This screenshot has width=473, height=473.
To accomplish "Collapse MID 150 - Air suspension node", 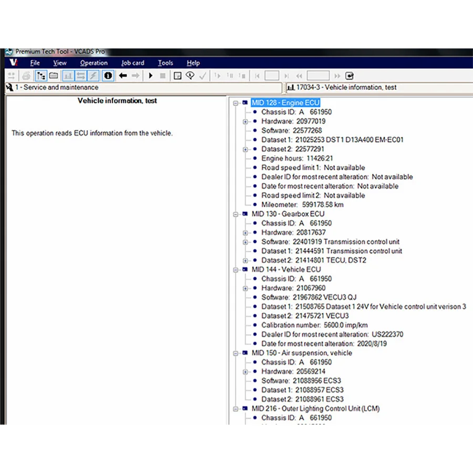I will [235, 353].
